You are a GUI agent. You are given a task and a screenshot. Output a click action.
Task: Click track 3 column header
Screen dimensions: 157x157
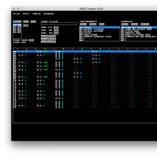tap(63, 49)
